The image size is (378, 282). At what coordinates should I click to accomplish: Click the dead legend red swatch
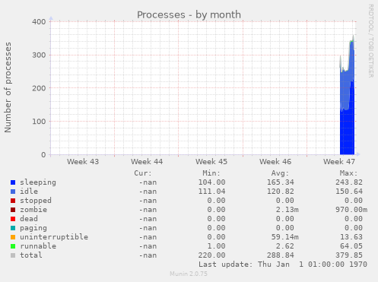point(13,219)
